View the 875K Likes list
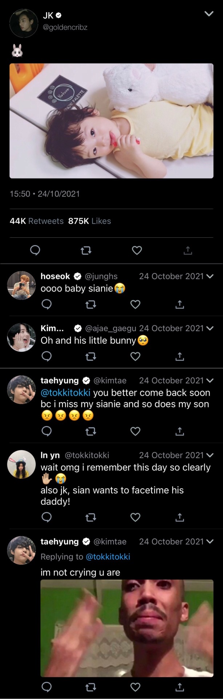 point(89,221)
